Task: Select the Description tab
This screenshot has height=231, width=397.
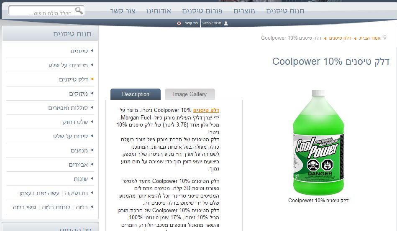Action: 136,94
